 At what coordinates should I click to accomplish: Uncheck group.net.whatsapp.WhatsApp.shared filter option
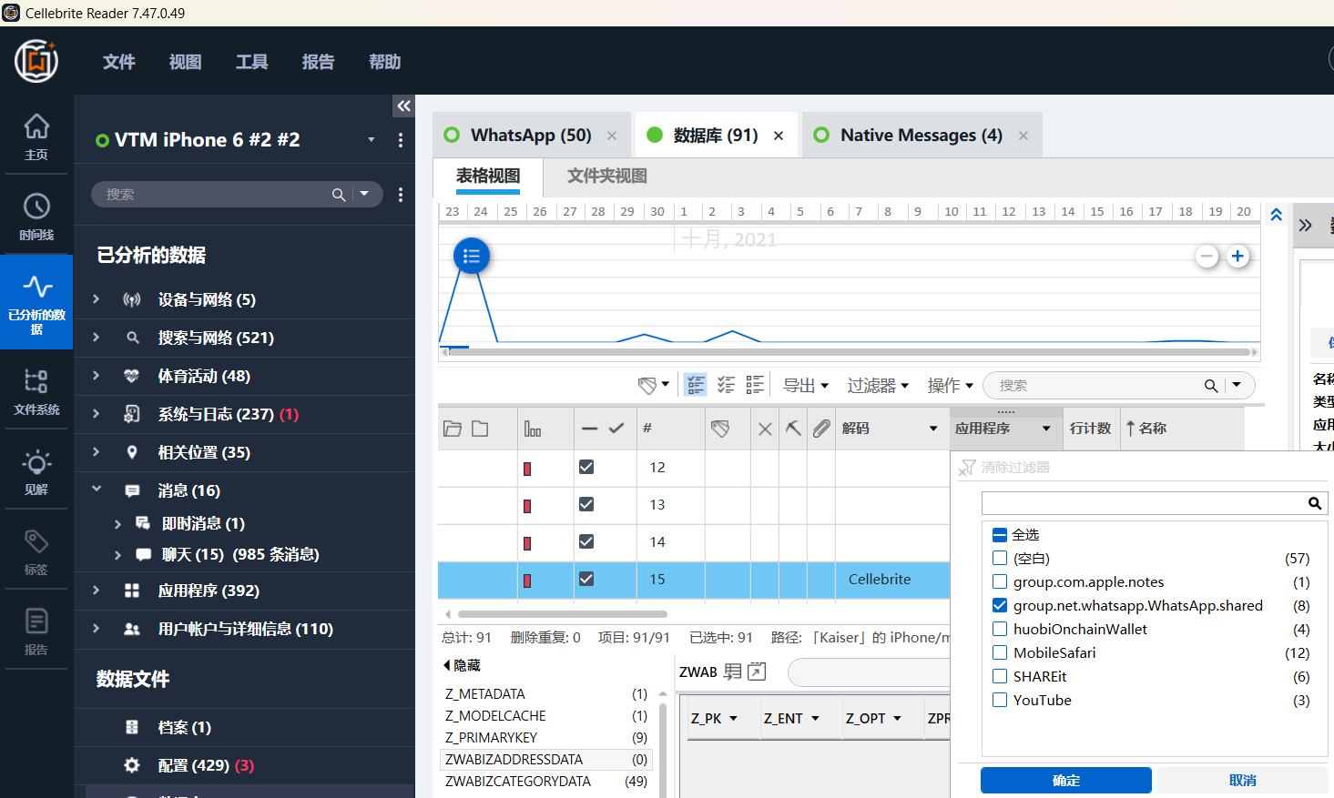pyautogui.click(x=1000, y=606)
